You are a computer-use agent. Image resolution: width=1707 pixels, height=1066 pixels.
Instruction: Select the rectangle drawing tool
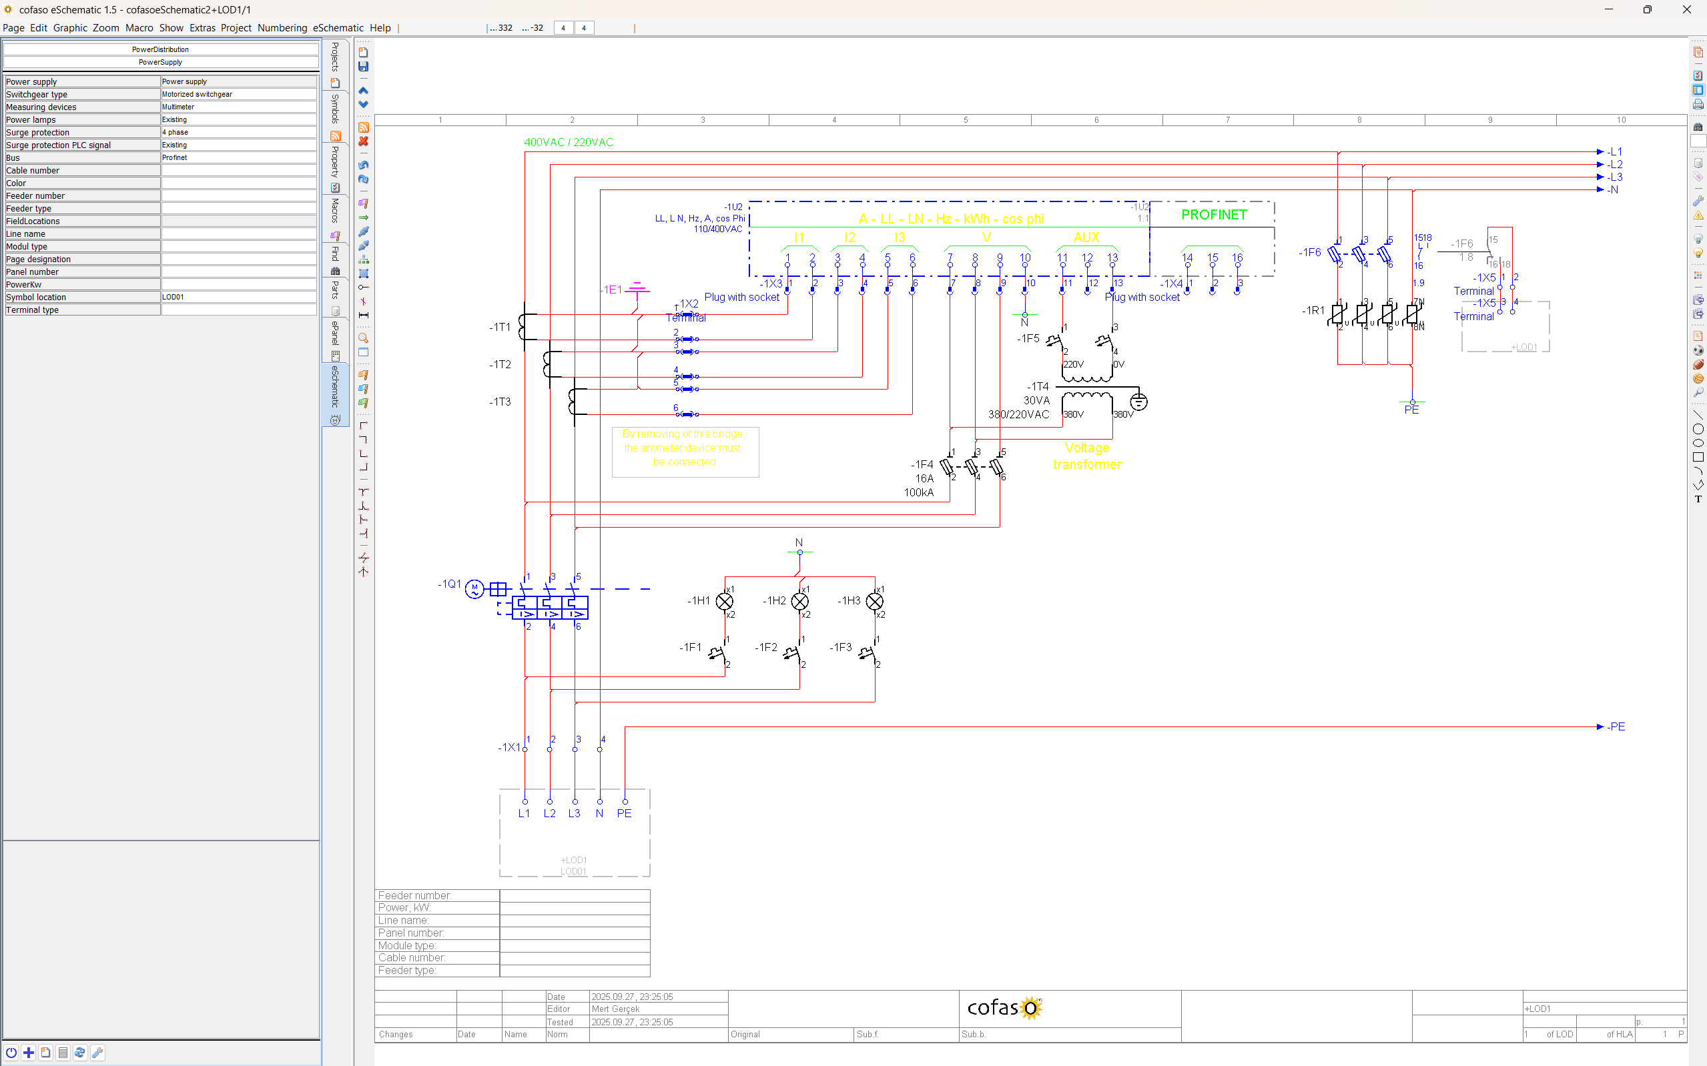pos(1698,457)
